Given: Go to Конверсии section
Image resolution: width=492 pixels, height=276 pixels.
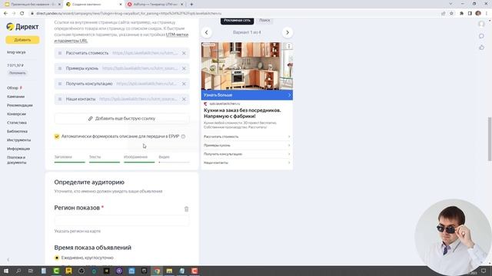Looking at the screenshot, I should point(16,114).
